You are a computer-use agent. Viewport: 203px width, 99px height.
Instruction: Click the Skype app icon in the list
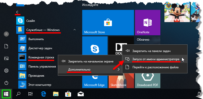point(20,21)
